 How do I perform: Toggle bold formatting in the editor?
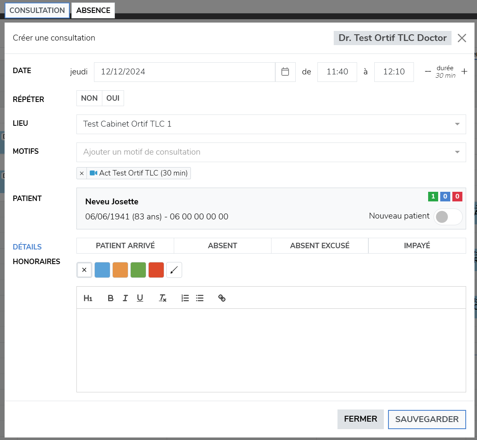point(110,298)
